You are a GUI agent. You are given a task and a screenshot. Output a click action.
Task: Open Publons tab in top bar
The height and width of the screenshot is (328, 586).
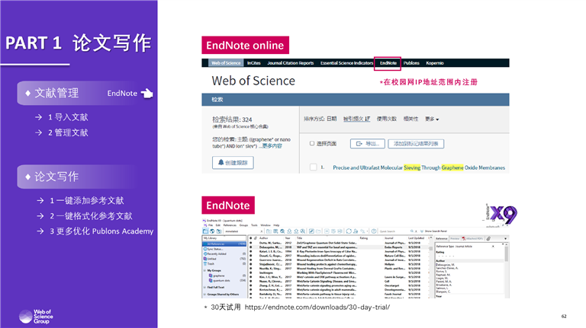point(411,63)
